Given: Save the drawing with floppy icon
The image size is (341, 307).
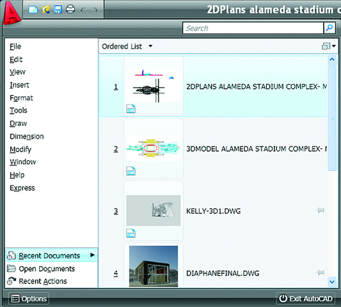Looking at the screenshot, I should click(58, 10).
